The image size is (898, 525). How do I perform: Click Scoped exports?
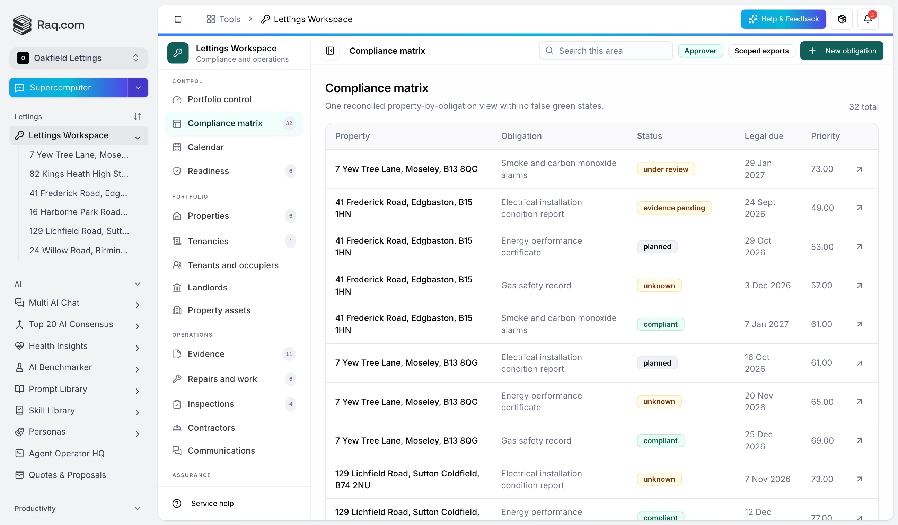tap(761, 51)
